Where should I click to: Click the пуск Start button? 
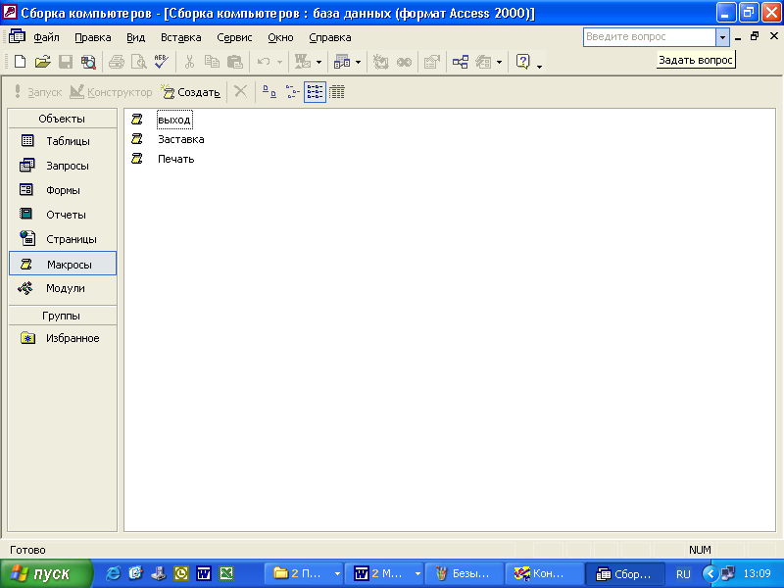(x=45, y=573)
